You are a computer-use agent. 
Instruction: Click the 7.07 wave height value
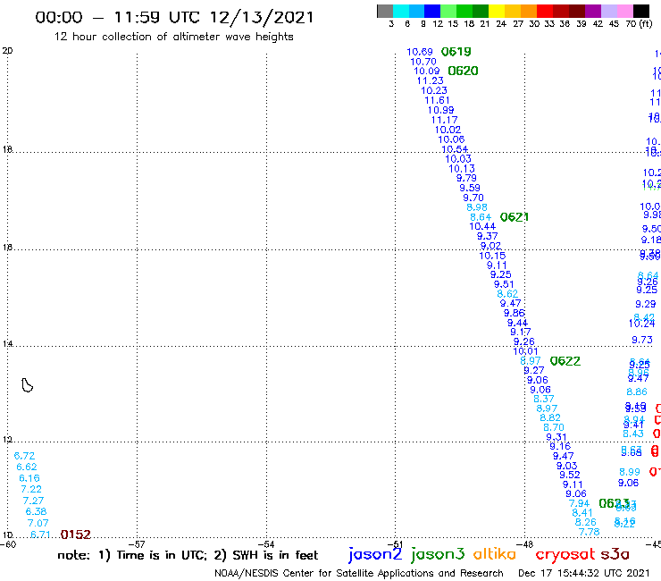(38, 523)
